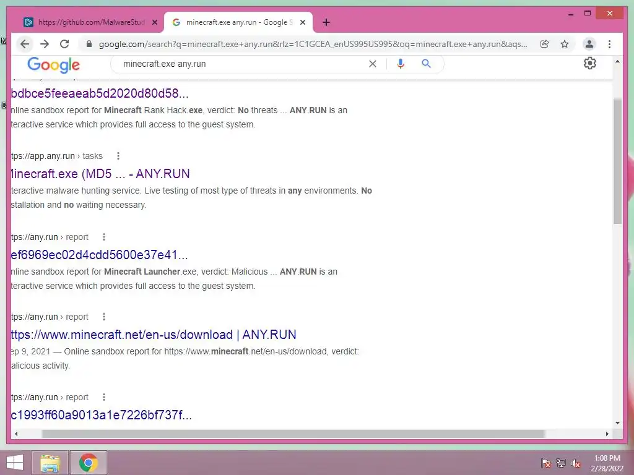Clear the search box with the X
This screenshot has width=634, height=475.
pyautogui.click(x=372, y=64)
